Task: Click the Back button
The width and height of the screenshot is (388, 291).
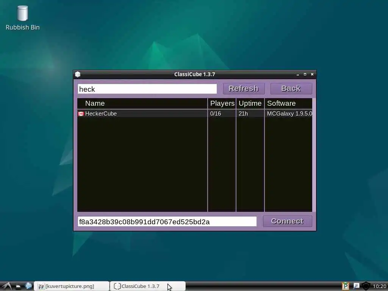Action: tap(291, 89)
